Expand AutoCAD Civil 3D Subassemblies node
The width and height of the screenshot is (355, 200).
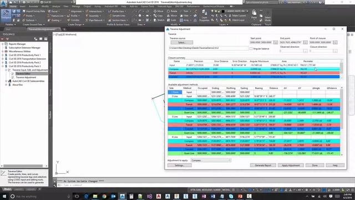point(6,81)
